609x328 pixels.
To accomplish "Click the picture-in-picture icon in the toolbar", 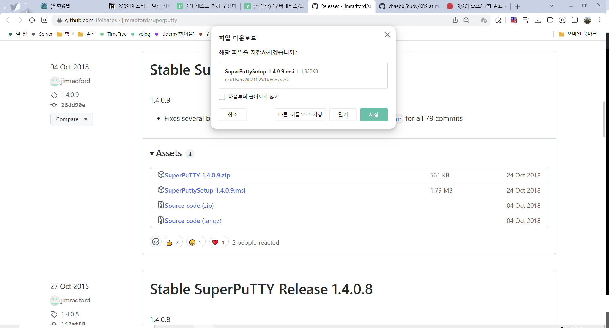I will [550, 20].
